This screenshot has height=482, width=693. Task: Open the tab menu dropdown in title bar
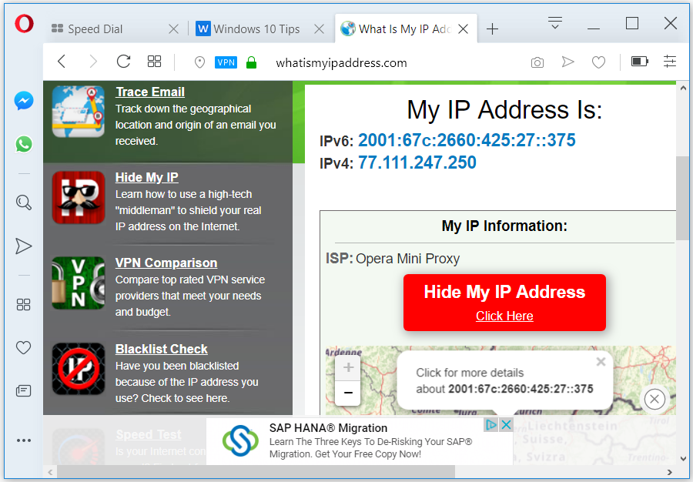[x=554, y=22]
